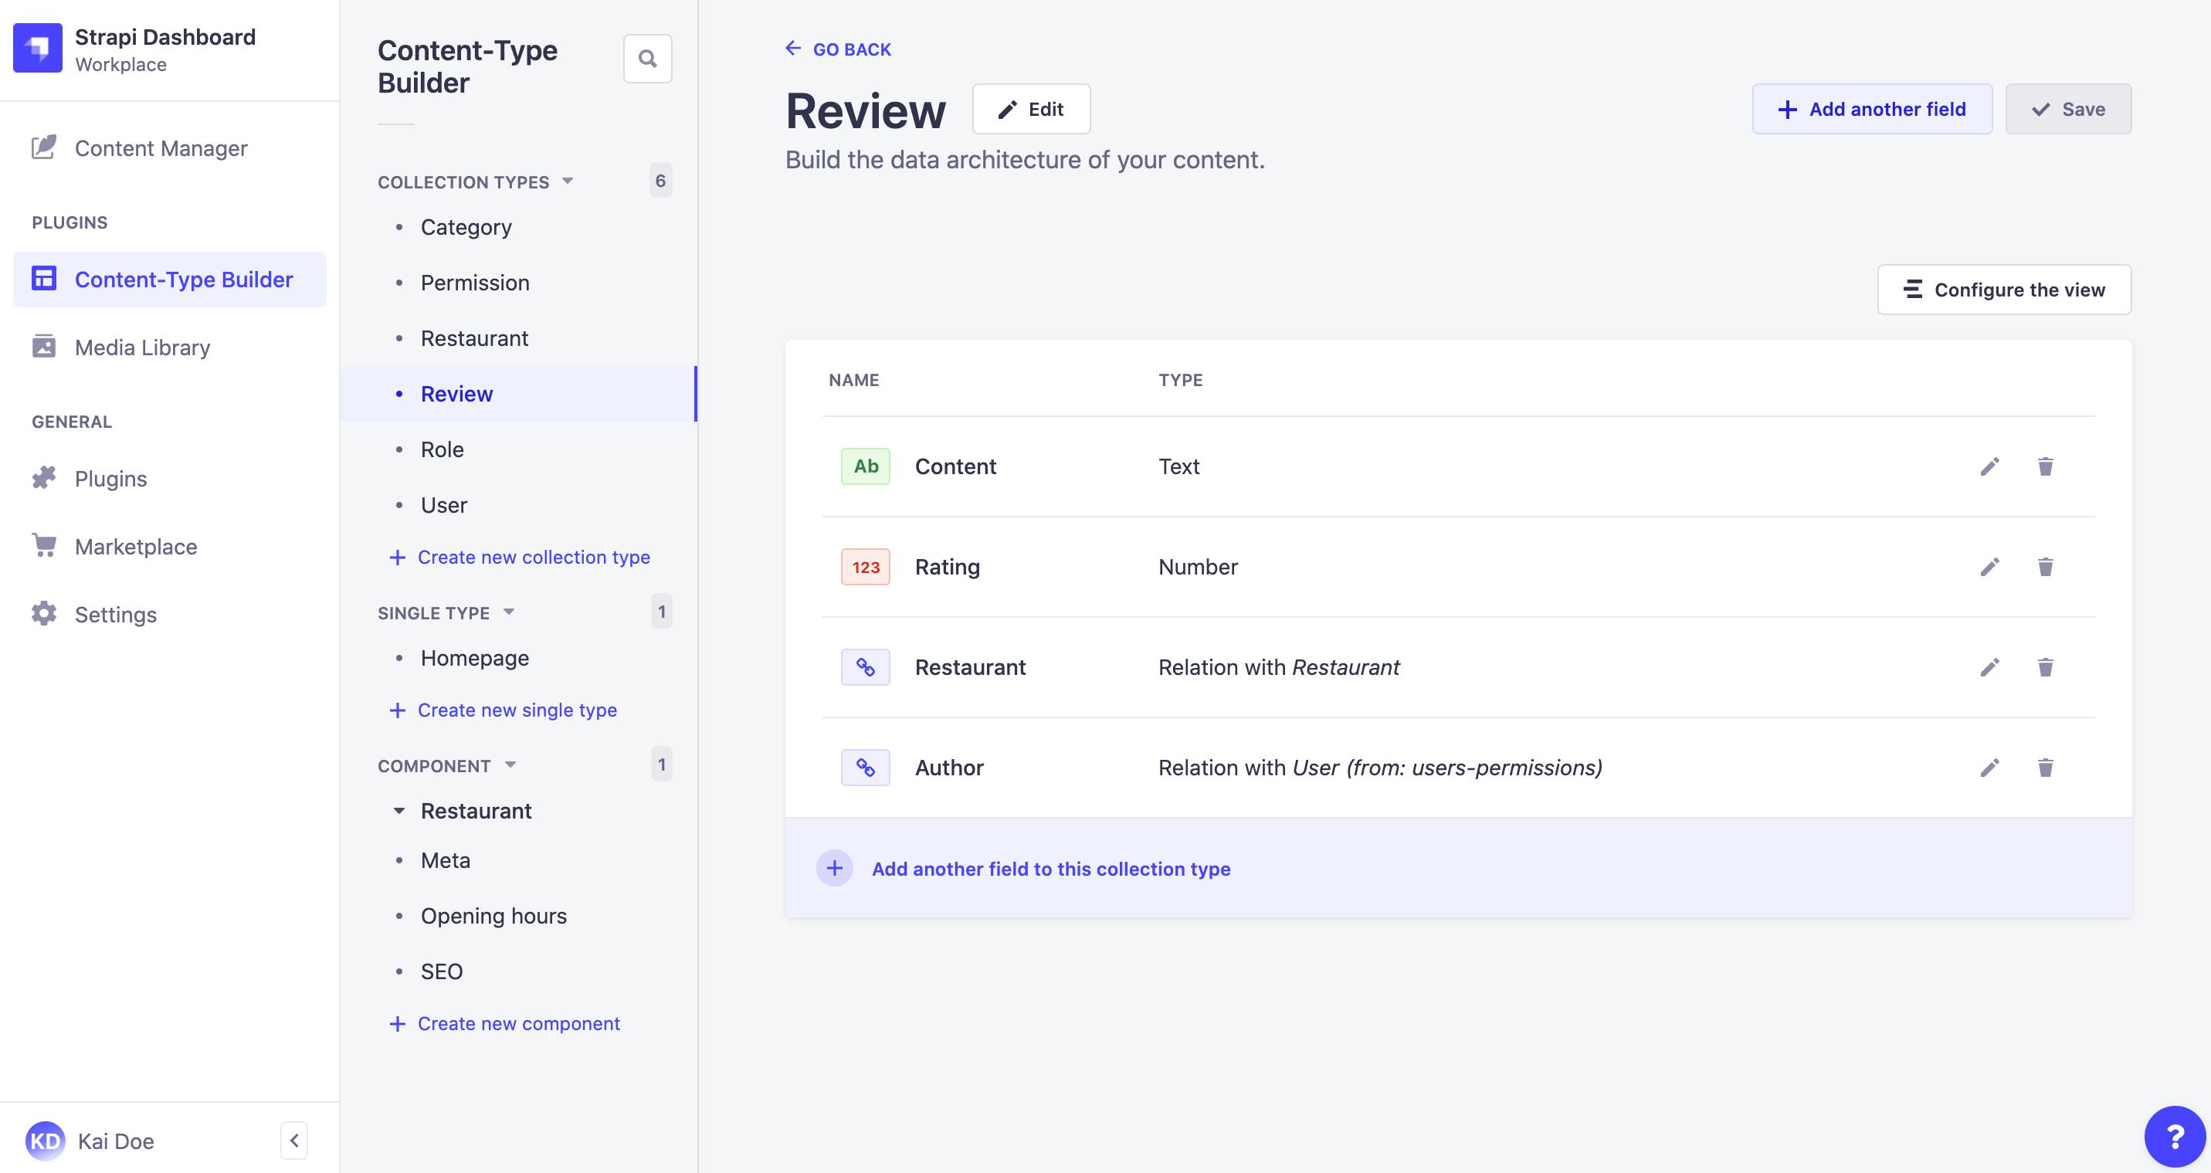The image size is (2211, 1173).
Task: Delete the Restaurant relation field
Action: (2045, 666)
